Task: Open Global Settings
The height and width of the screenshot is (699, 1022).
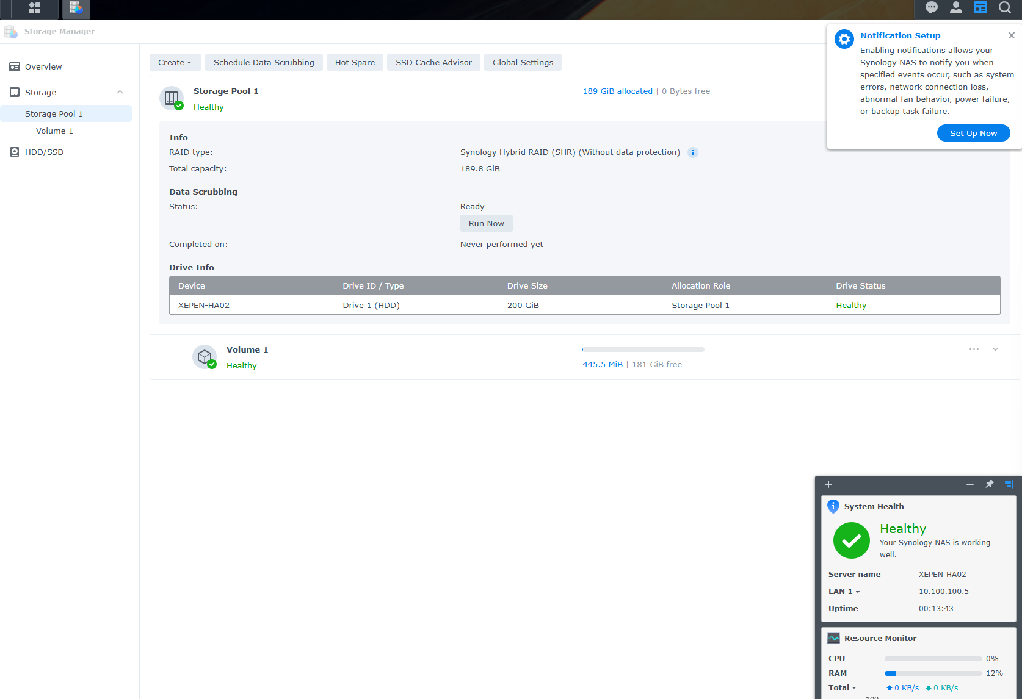Action: [x=523, y=62]
